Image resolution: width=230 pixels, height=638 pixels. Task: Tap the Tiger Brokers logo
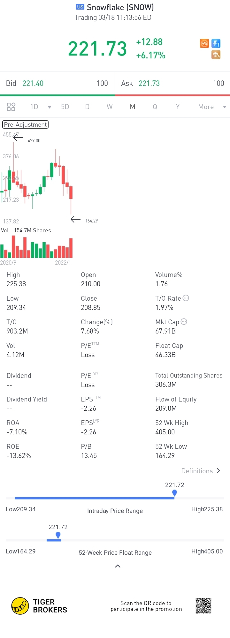(x=20, y=606)
